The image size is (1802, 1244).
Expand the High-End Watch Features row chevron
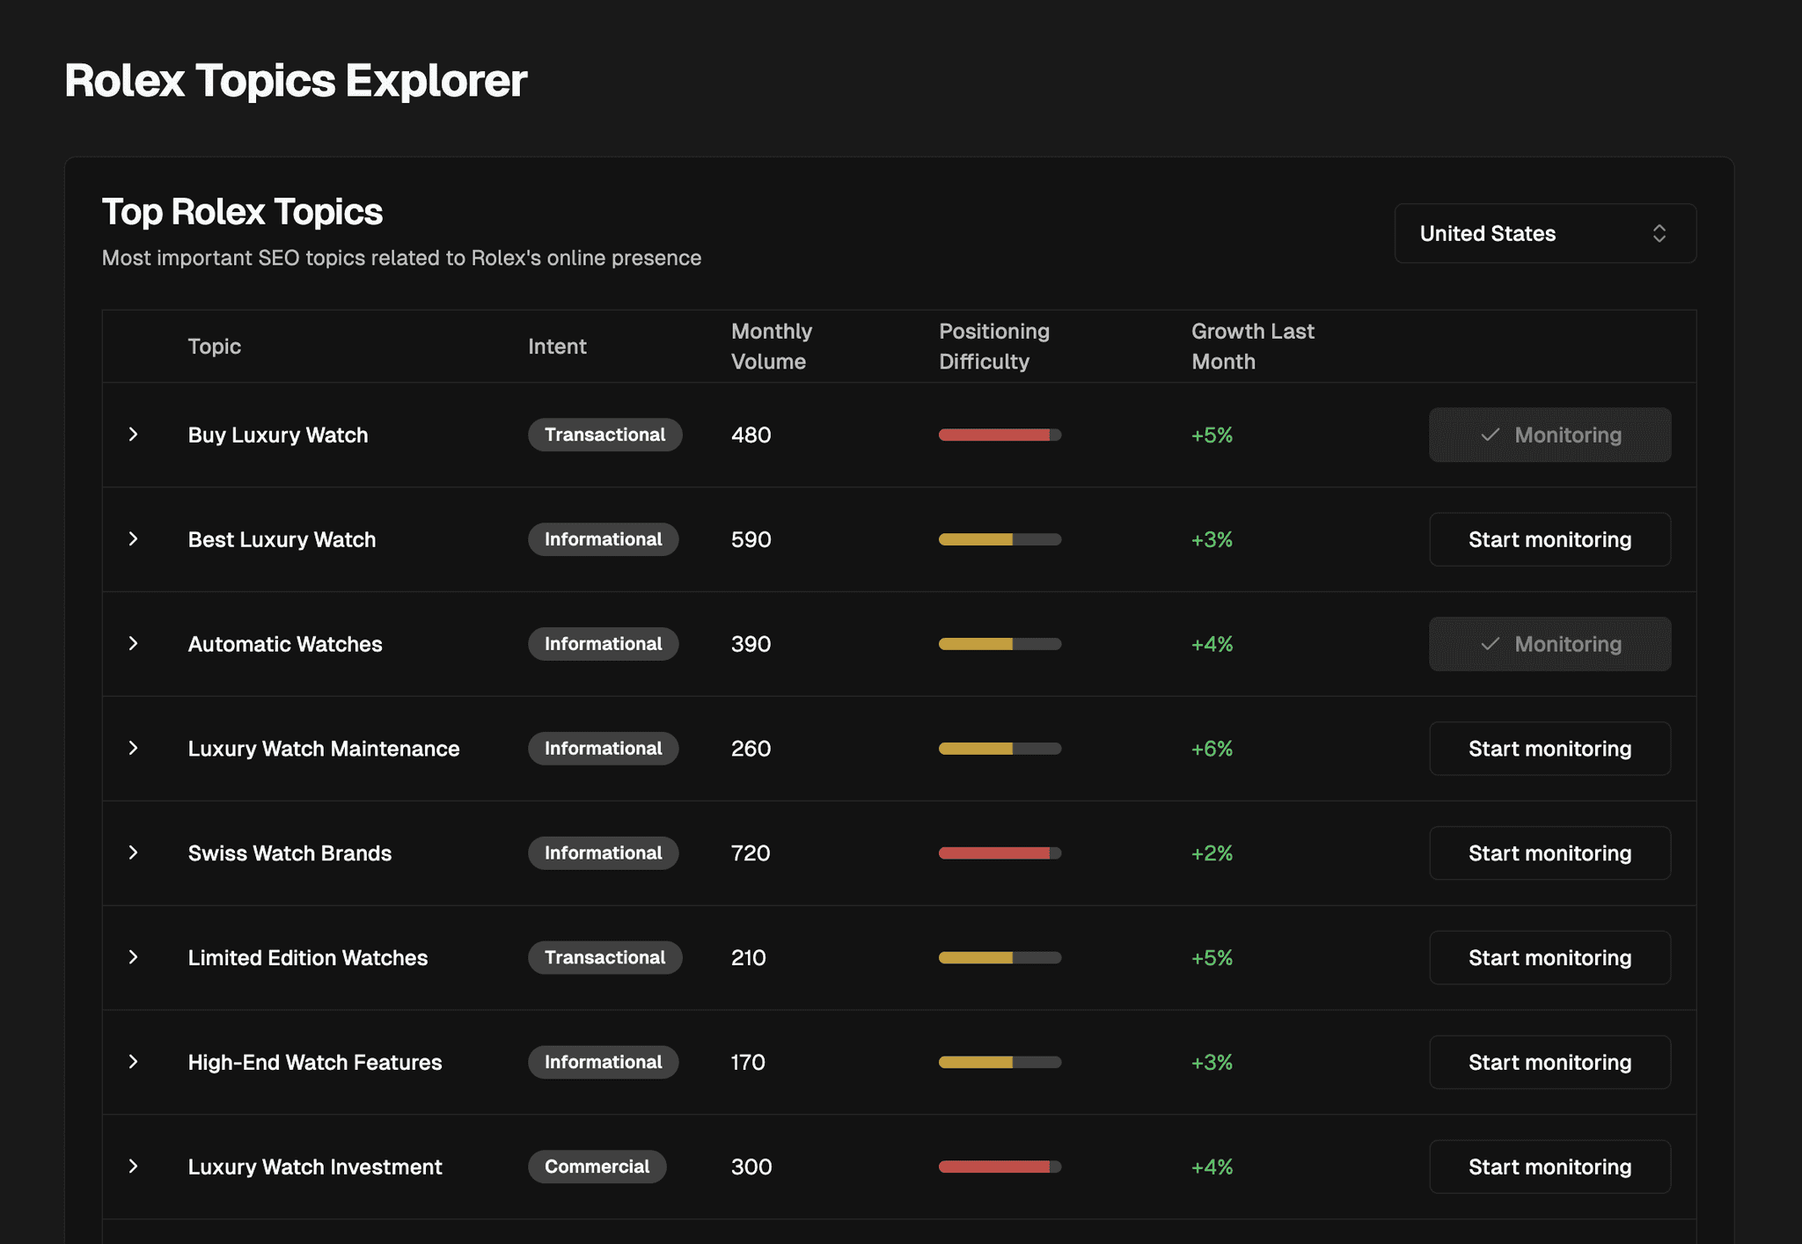point(133,1062)
